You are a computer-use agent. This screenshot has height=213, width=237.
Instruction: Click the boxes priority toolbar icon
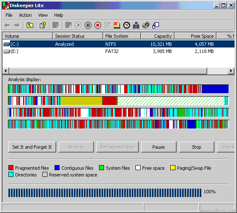pos(146,25)
